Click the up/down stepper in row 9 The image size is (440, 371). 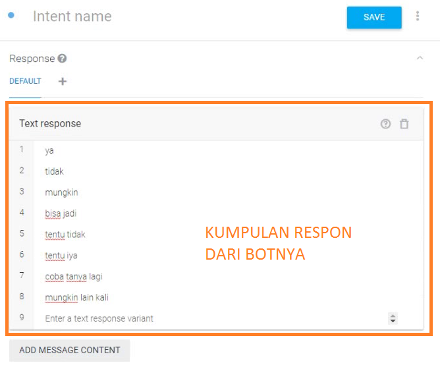[x=393, y=318]
